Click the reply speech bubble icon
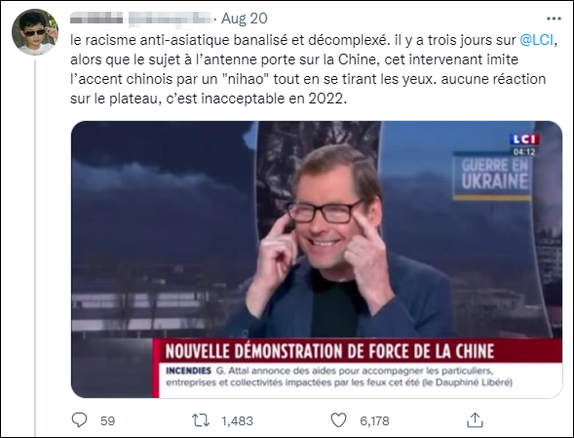Viewport: 574px width, 438px height. [x=79, y=420]
